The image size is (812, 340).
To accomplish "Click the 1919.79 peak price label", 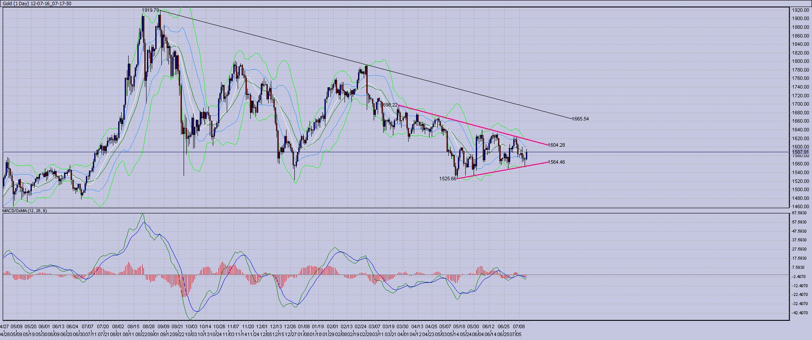I will [x=150, y=10].
